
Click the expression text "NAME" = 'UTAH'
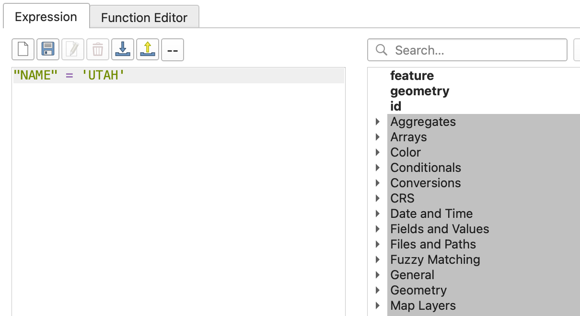tap(69, 75)
